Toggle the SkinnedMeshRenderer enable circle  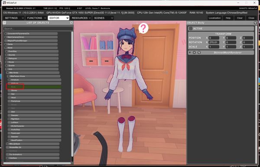194,53
